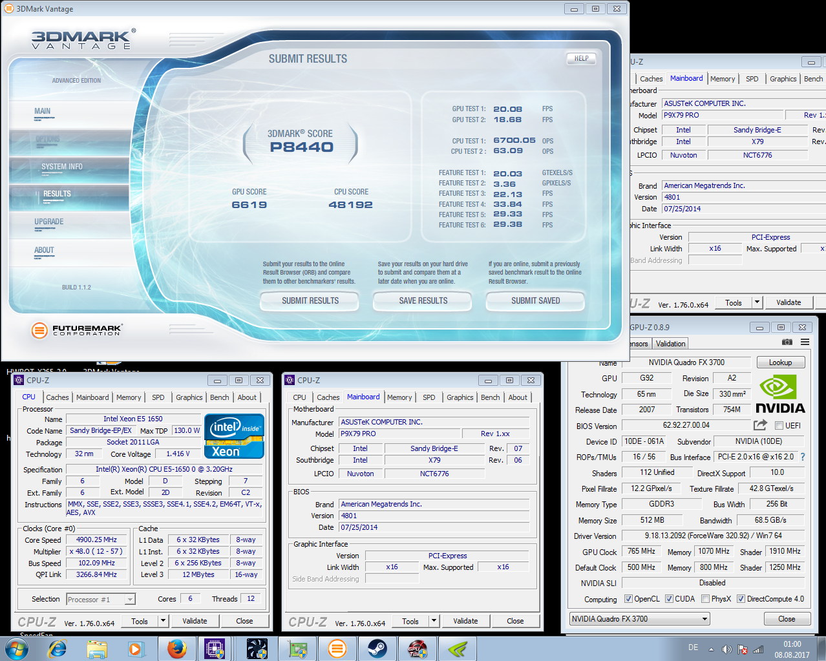Switch to CPU-Z taskbar icon
This screenshot has width=826, height=661.
[x=215, y=649]
